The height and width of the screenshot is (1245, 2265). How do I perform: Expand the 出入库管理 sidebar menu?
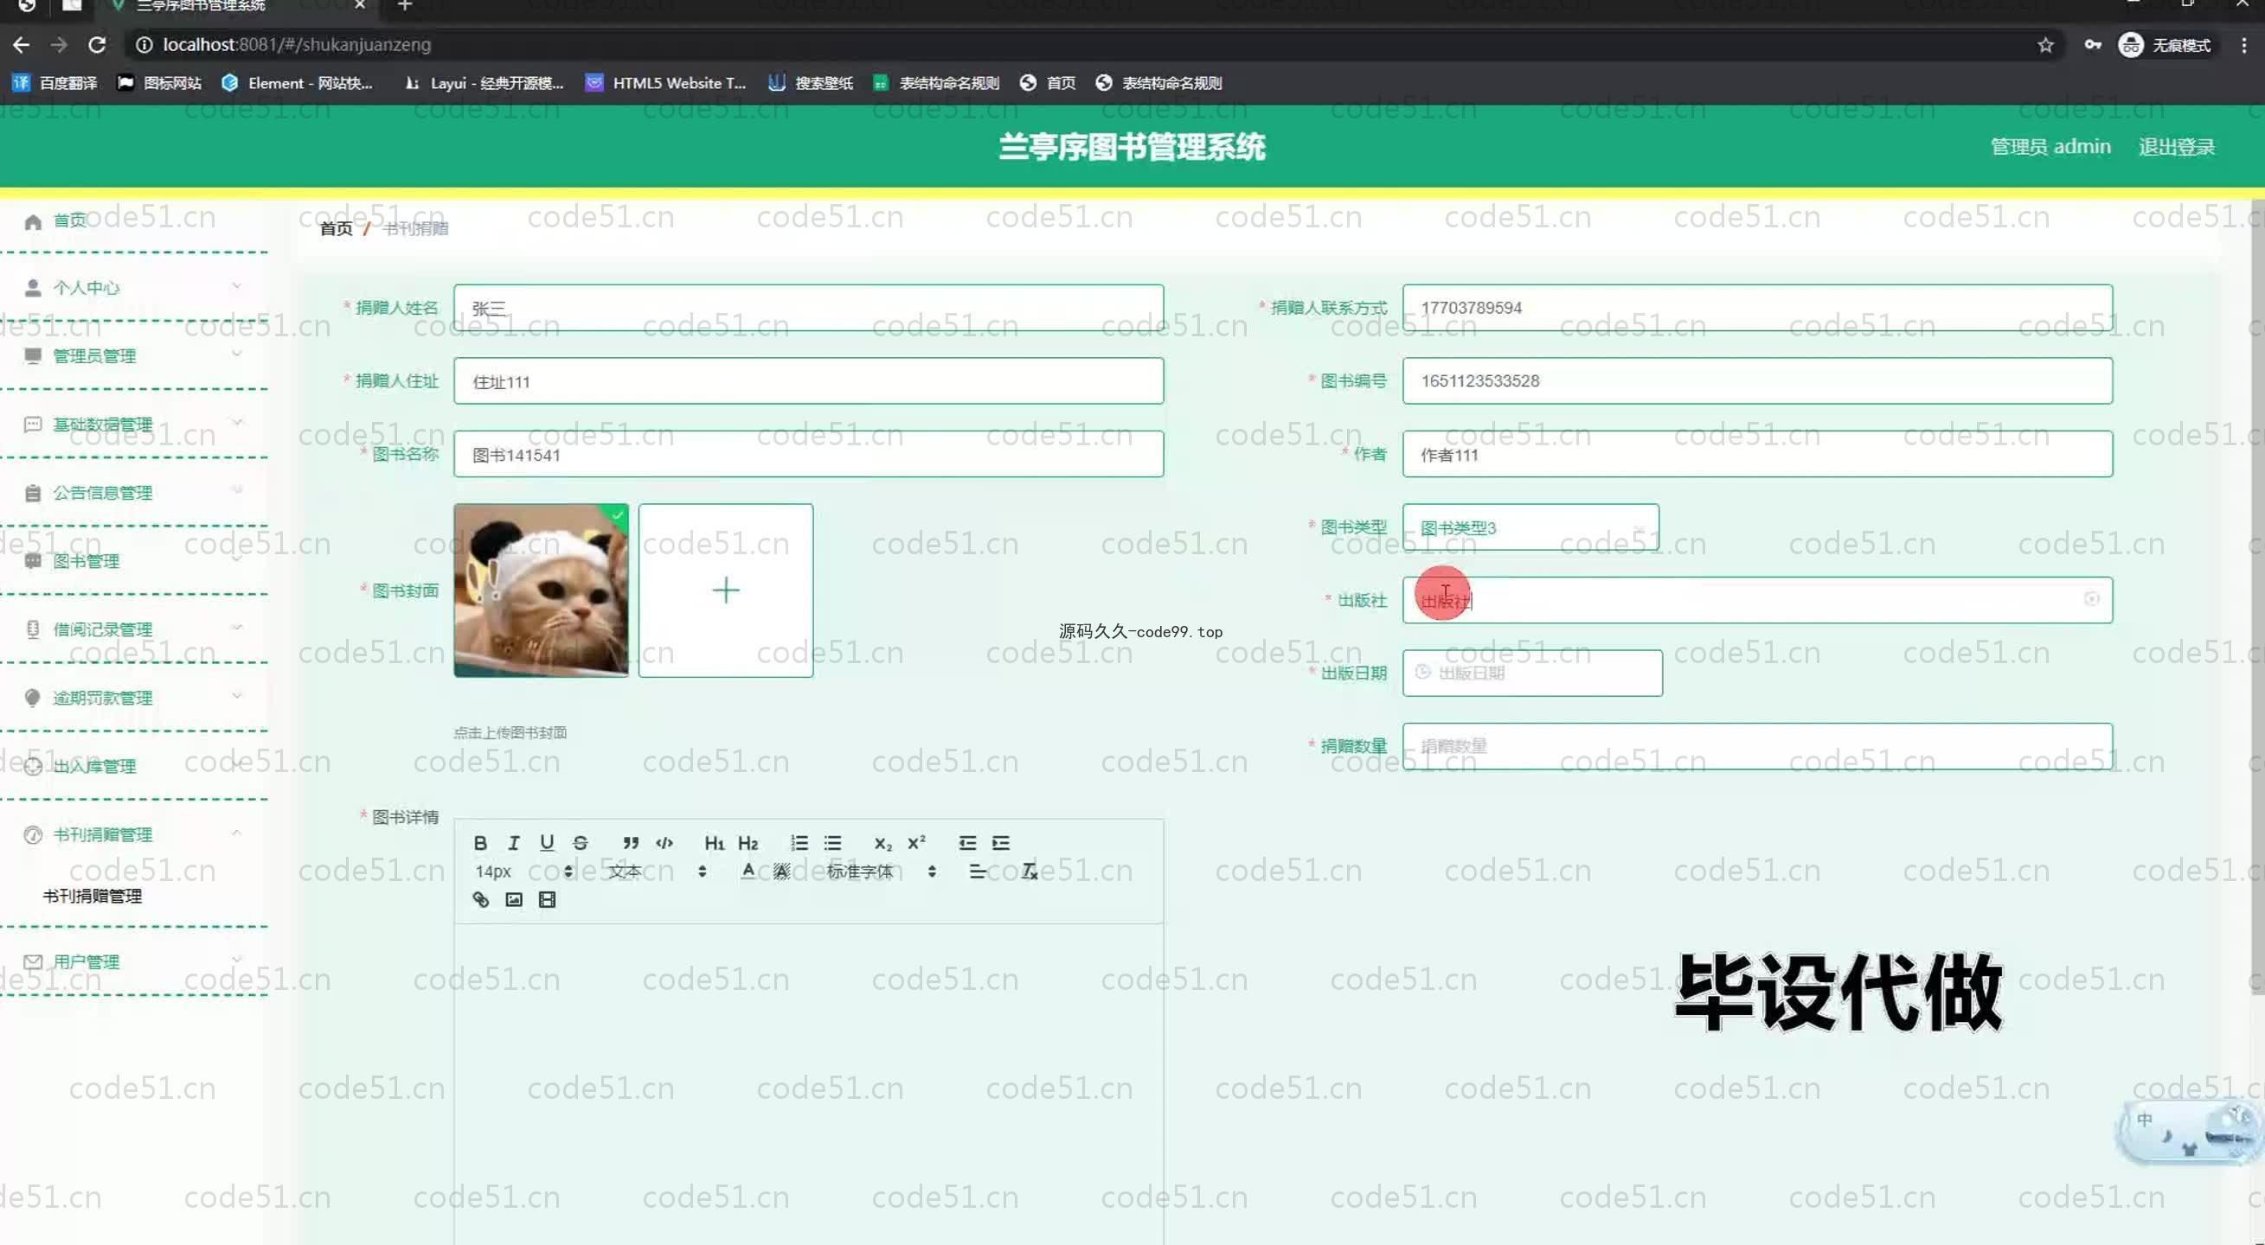click(x=132, y=766)
